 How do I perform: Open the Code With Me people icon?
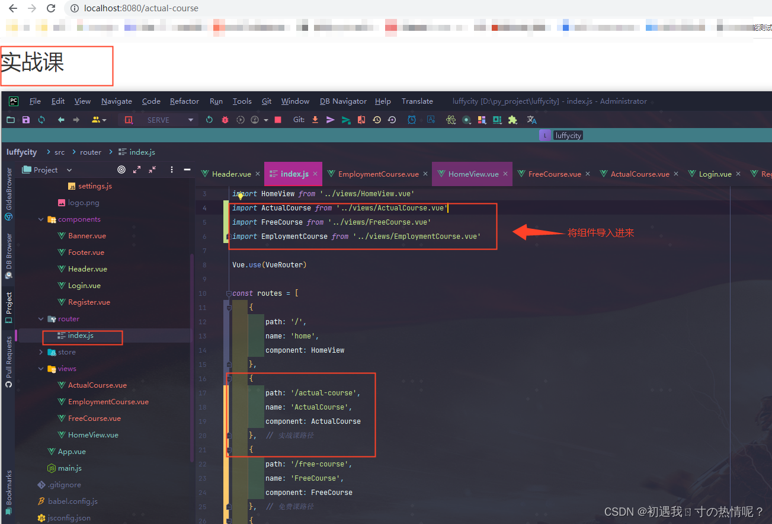pyautogui.click(x=96, y=120)
